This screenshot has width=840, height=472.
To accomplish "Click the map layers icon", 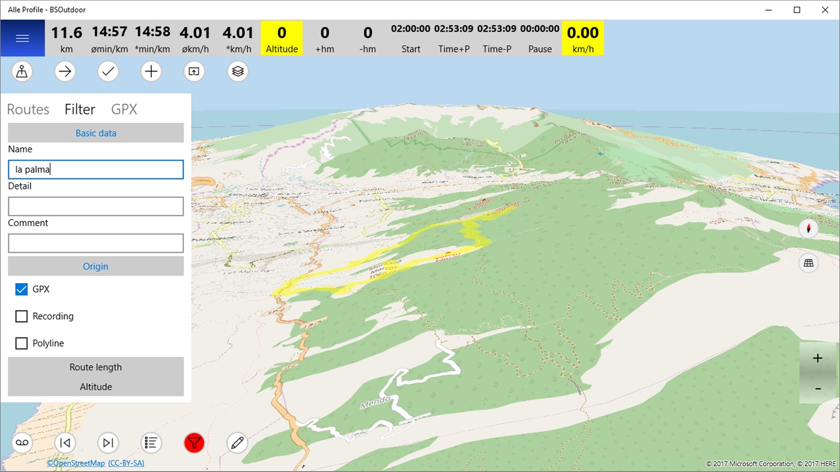I will [x=238, y=71].
